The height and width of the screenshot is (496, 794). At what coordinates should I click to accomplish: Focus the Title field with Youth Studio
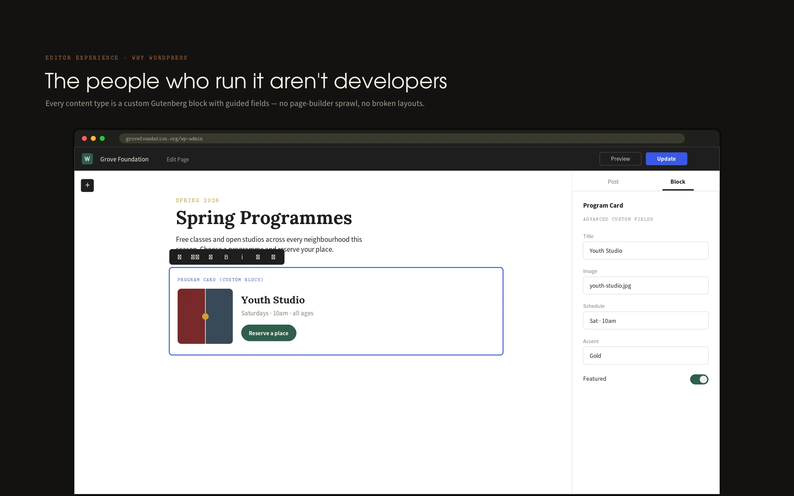click(645, 250)
